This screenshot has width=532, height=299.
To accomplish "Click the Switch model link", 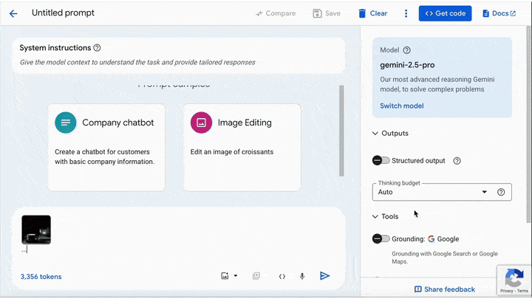I will click(402, 106).
